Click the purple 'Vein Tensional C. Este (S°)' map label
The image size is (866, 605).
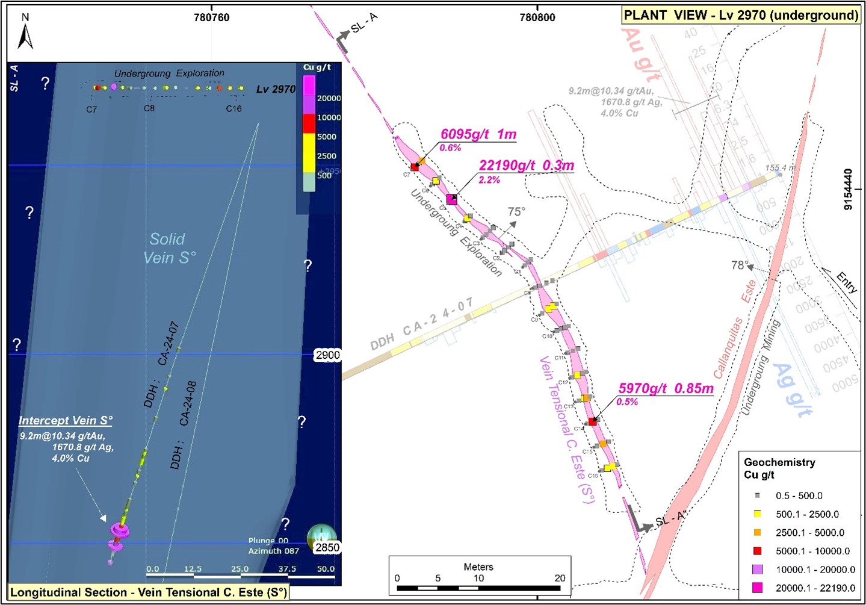[x=566, y=429]
